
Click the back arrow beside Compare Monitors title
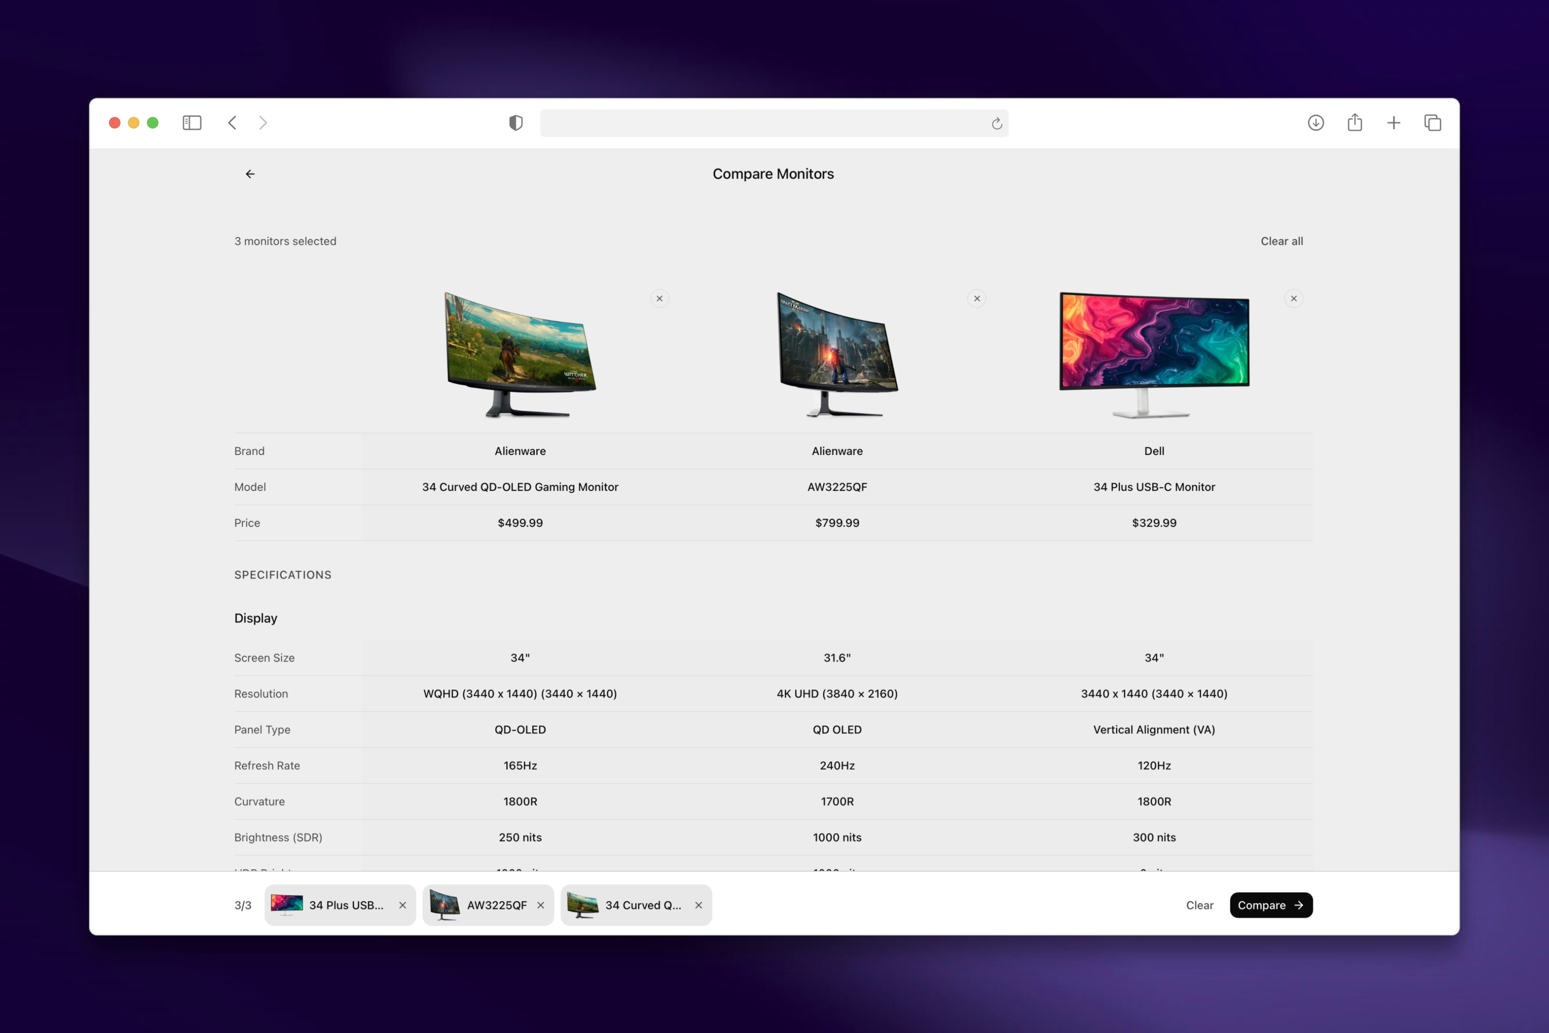click(x=250, y=174)
